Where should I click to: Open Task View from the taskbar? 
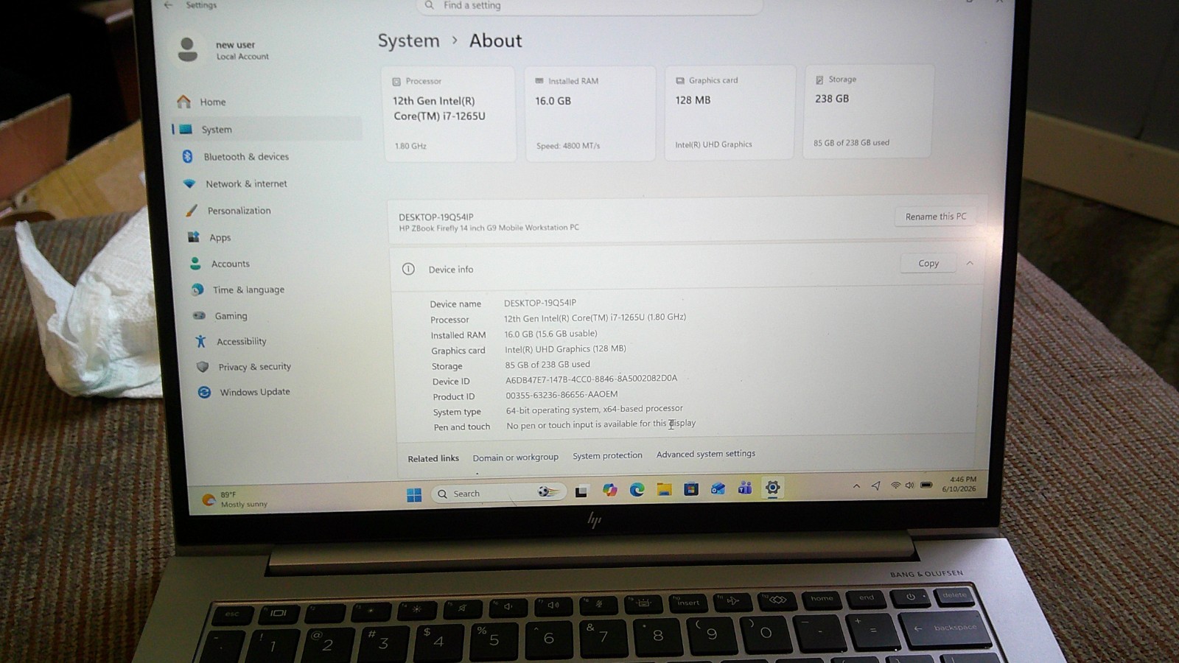pos(581,491)
